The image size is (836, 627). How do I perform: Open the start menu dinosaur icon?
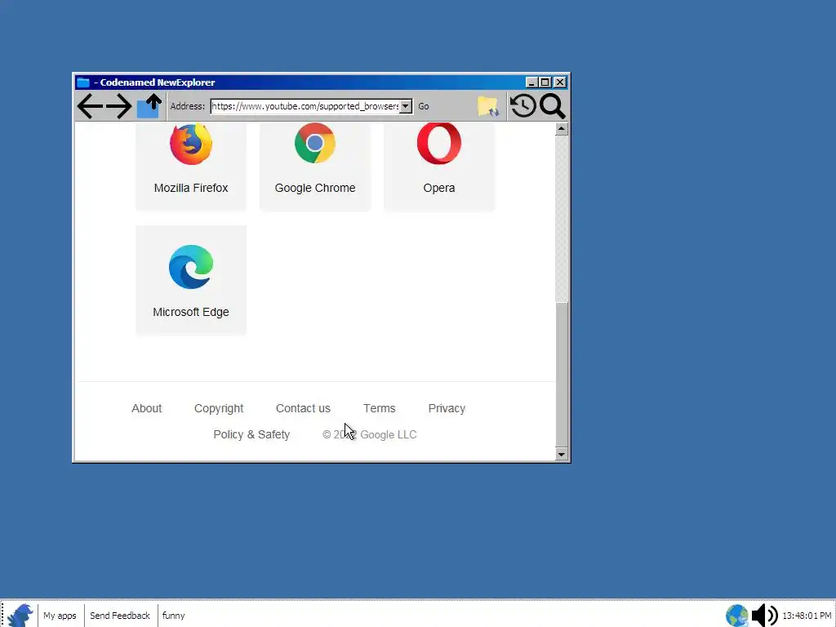[20, 616]
